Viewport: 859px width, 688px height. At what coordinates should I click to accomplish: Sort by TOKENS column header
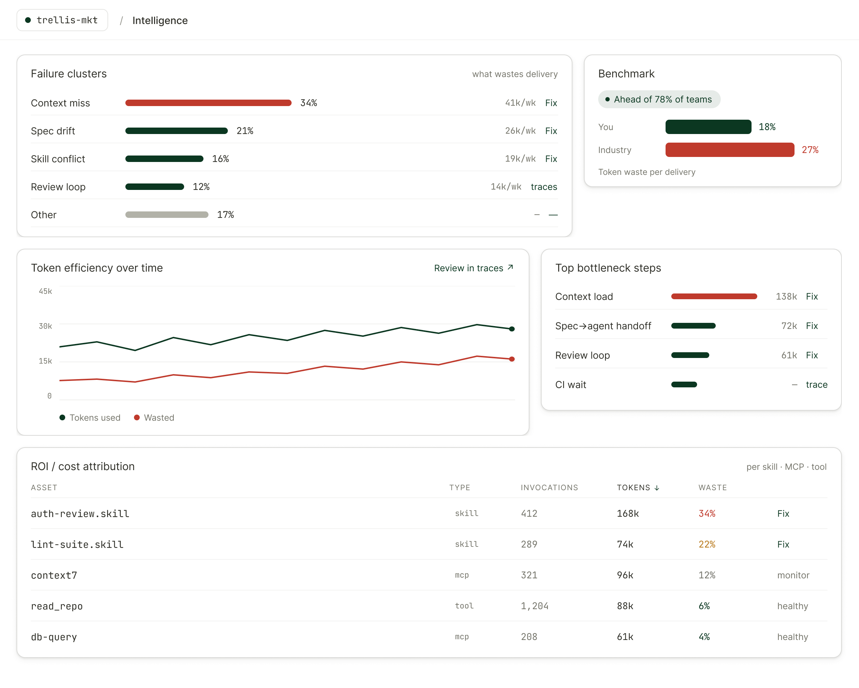click(638, 487)
